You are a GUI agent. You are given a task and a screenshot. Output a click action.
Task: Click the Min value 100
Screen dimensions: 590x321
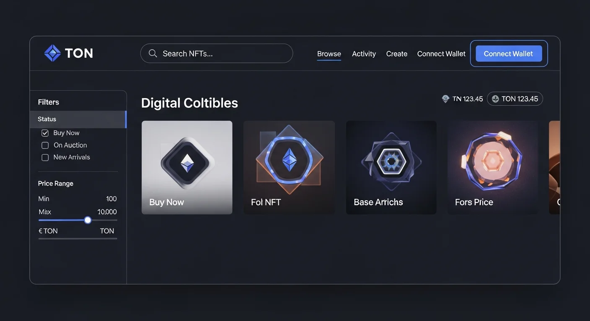(x=111, y=199)
